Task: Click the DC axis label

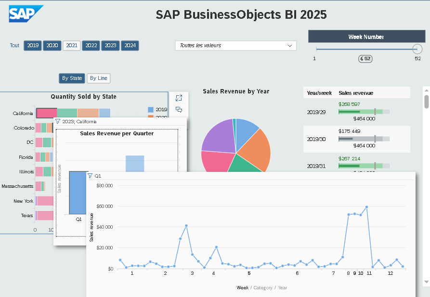Action: click(30, 142)
